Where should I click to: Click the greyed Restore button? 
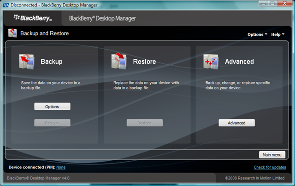click(144, 123)
